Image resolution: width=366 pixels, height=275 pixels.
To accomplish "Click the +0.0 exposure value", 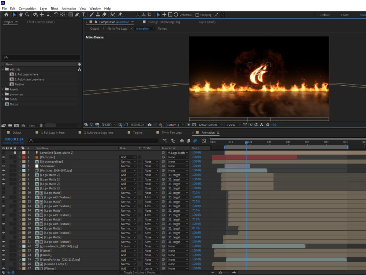I will (x=274, y=125).
